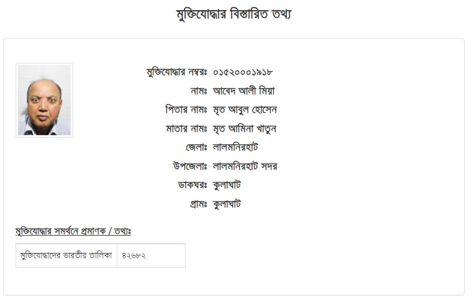Click the village value কুলাঘাট

click(227, 204)
